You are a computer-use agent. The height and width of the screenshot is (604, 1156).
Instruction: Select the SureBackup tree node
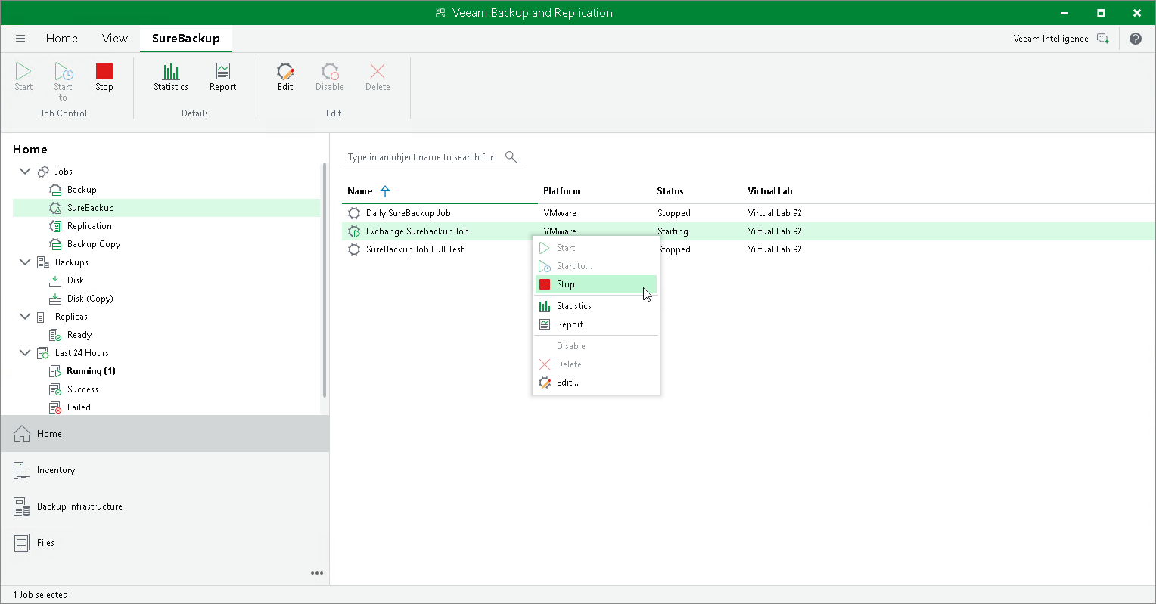(166, 208)
